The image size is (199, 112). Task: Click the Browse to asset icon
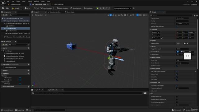point(7,8)
